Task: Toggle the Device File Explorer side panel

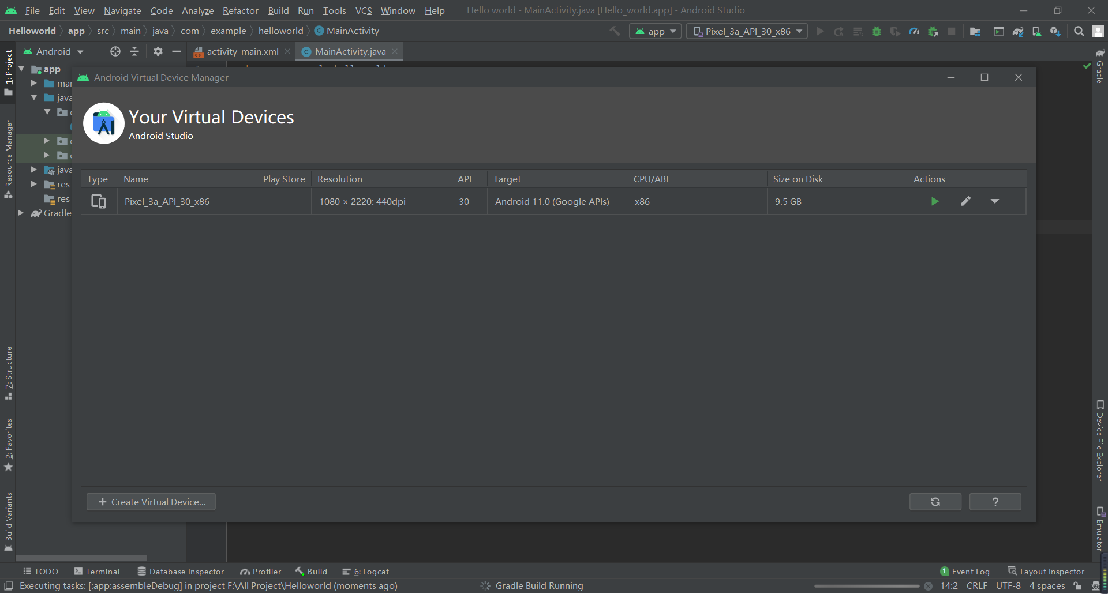Action: [x=1100, y=439]
